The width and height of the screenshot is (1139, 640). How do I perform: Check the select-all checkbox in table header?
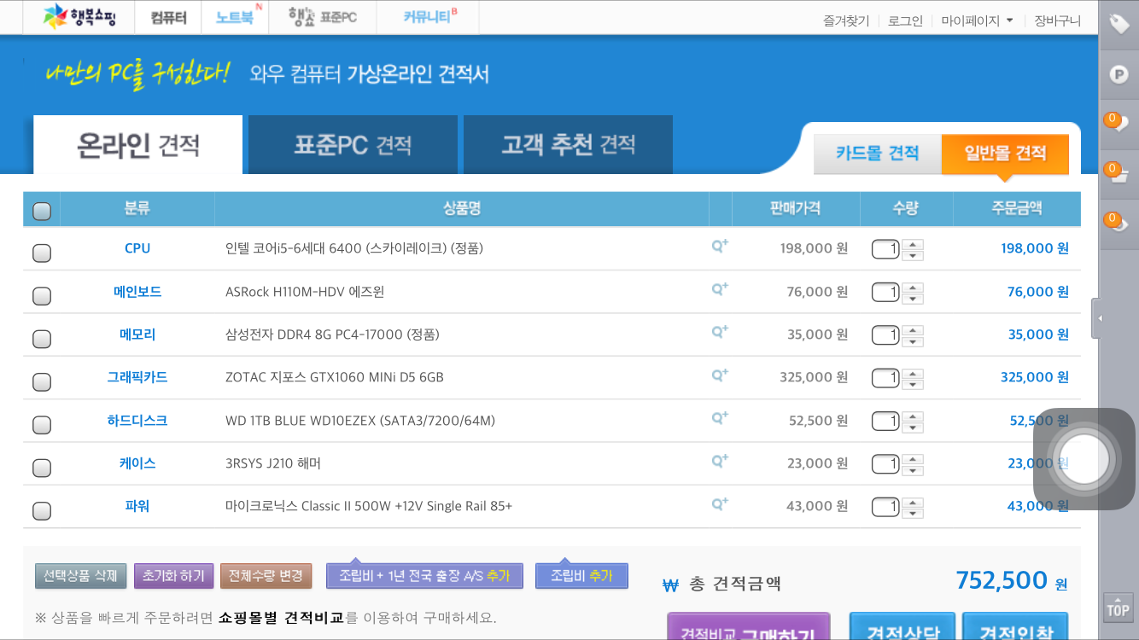coord(41,211)
